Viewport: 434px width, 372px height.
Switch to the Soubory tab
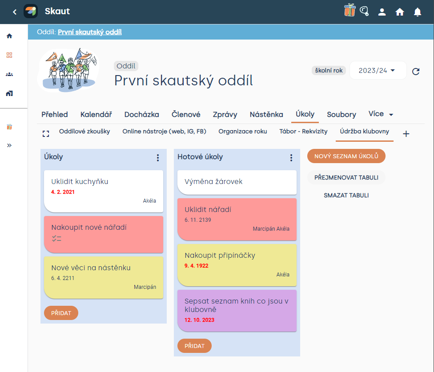pos(341,115)
